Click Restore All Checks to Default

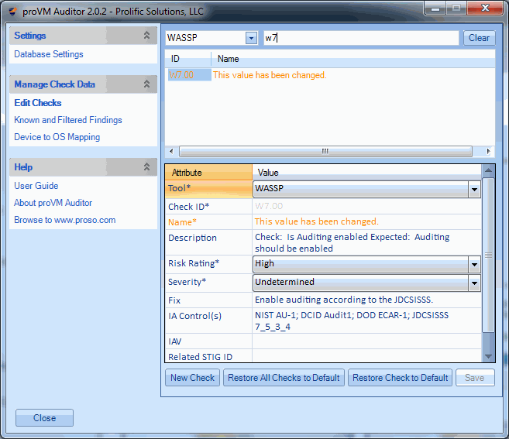click(284, 378)
